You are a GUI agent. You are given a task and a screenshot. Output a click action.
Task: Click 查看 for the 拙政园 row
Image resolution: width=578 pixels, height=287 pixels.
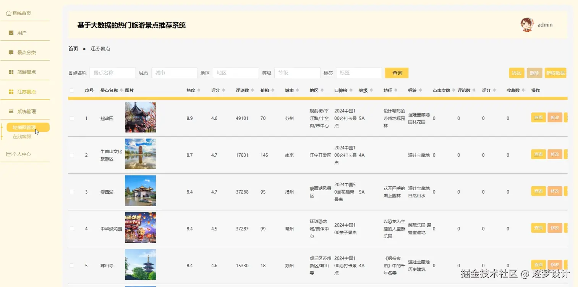(538, 117)
